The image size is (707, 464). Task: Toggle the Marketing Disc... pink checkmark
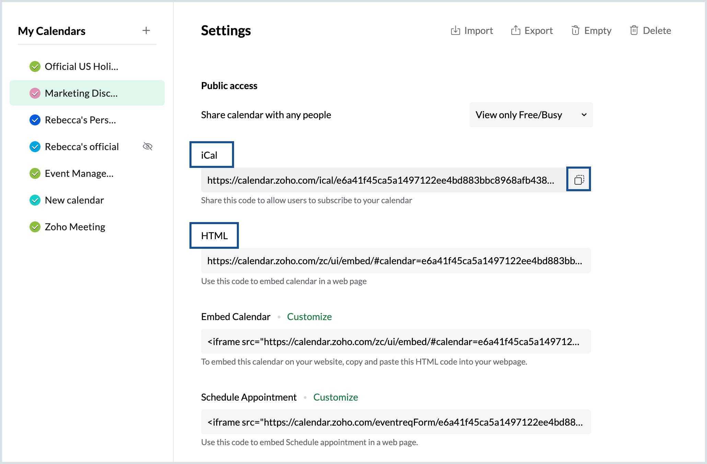pos(35,93)
